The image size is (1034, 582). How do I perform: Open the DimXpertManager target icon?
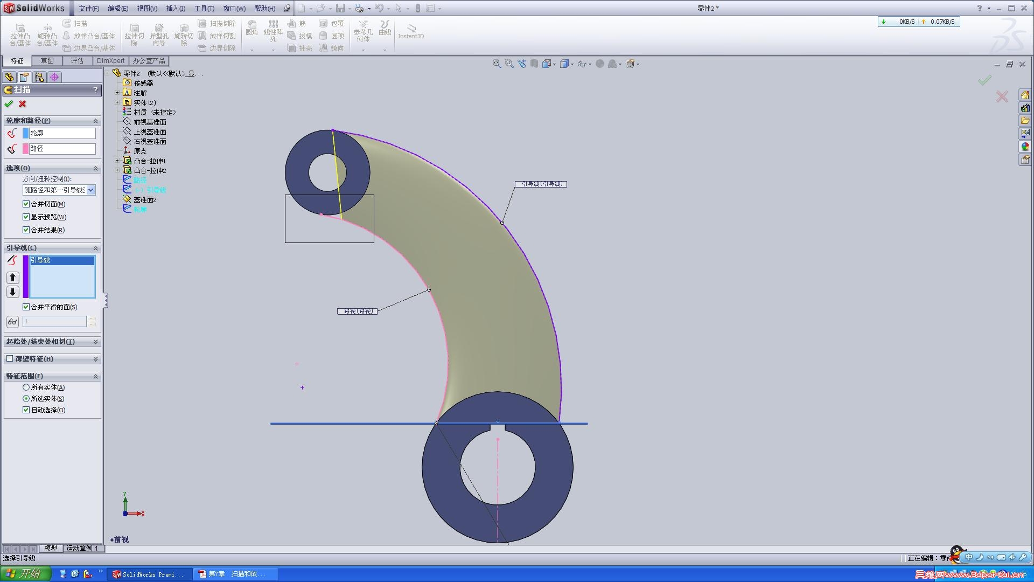[54, 77]
